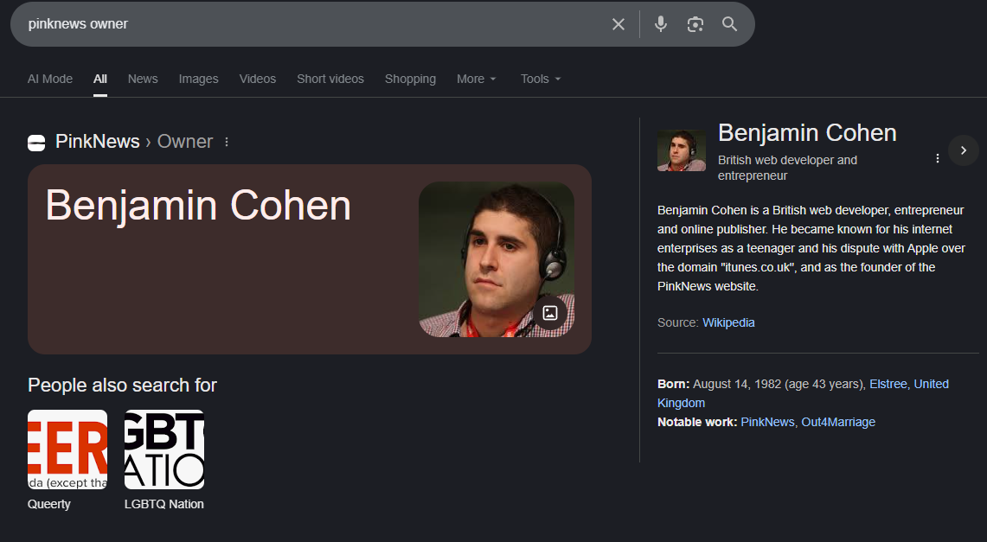Click the Owner breadcrumb text

(x=185, y=142)
